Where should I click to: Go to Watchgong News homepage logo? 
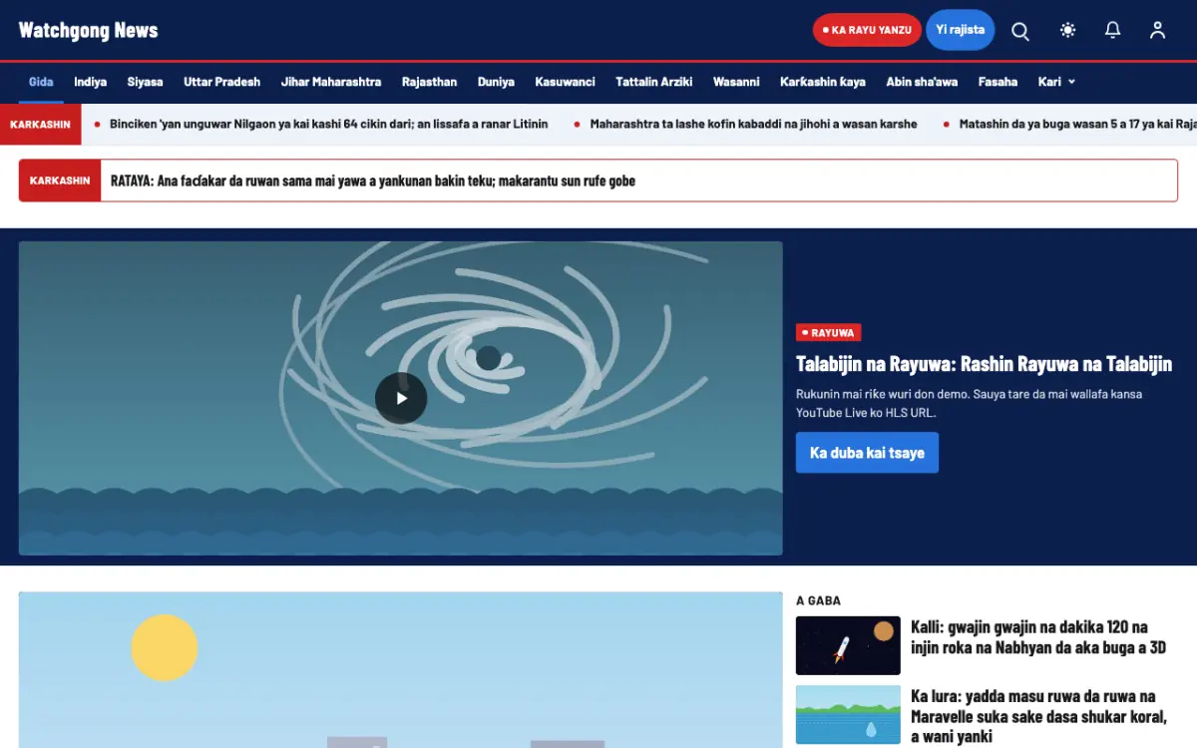pyautogui.click(x=88, y=30)
